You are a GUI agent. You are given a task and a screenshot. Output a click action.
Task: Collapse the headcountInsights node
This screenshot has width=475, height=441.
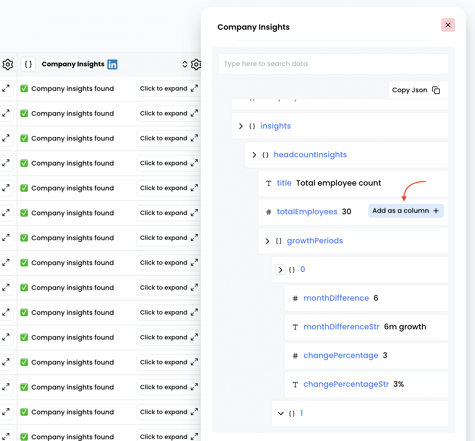point(254,155)
